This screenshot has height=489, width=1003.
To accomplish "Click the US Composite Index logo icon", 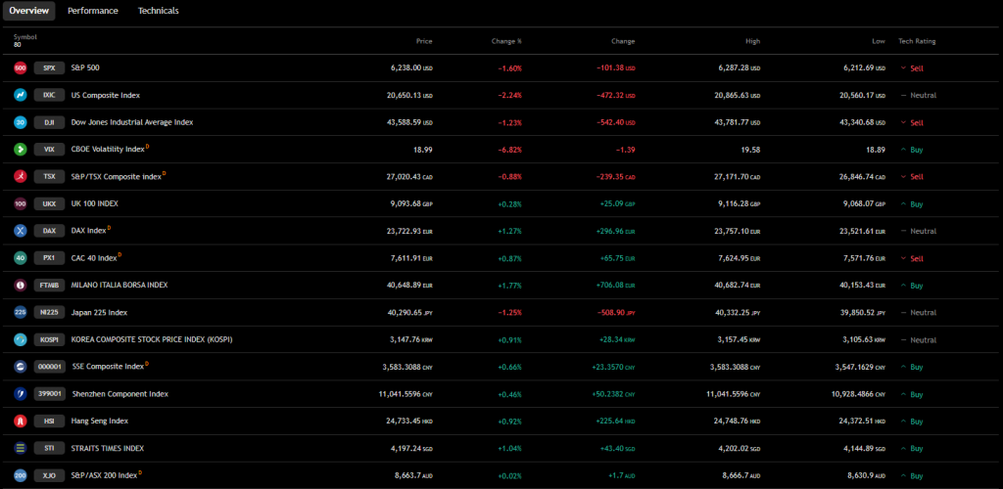I will pos(20,95).
